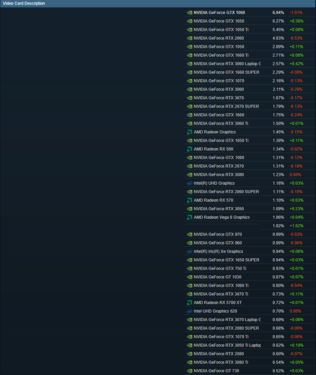316x375 pixels.
Task: Click the -1.01% change value
Action: click(x=296, y=13)
